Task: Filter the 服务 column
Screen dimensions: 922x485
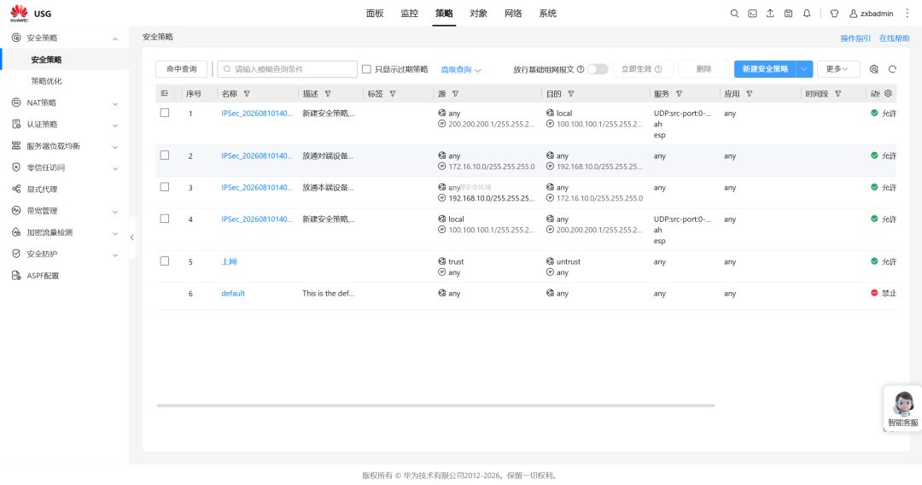Action: (680, 93)
